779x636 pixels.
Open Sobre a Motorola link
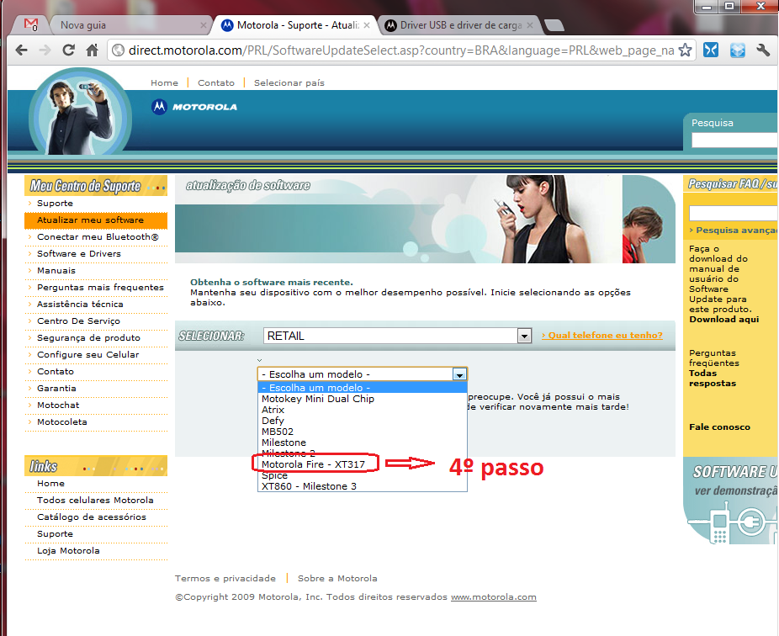point(337,578)
